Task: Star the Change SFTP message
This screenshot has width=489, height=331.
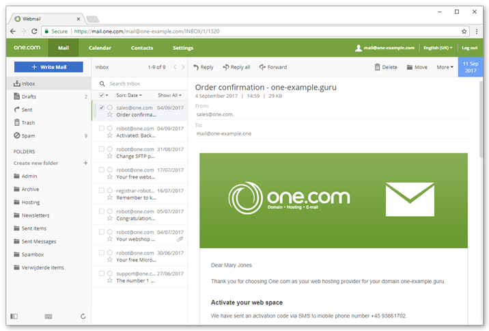Action: click(x=110, y=156)
